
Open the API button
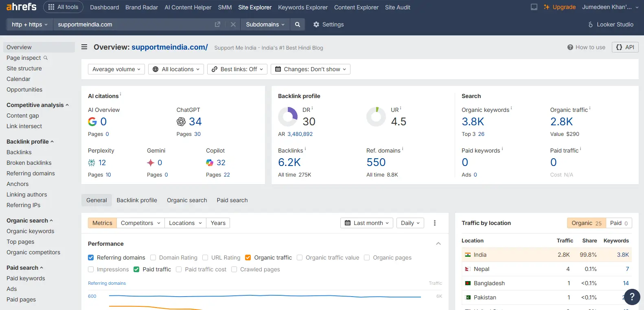pos(625,47)
